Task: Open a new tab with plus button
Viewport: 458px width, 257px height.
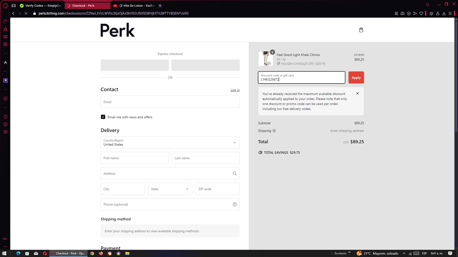Action: (160, 5)
